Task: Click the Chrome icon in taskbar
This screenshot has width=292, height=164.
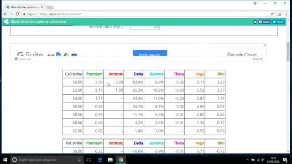Action: 120,160
